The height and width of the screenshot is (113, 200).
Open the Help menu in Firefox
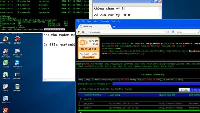tap(119, 21)
